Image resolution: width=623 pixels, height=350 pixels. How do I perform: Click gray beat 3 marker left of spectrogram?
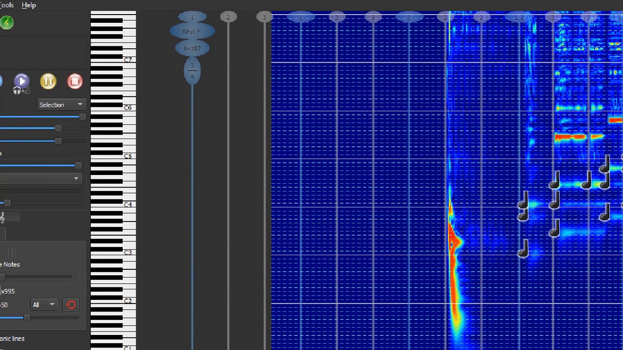(264, 17)
